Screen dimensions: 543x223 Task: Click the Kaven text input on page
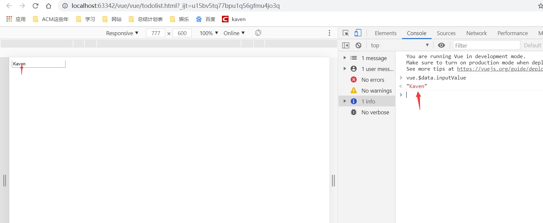39,64
